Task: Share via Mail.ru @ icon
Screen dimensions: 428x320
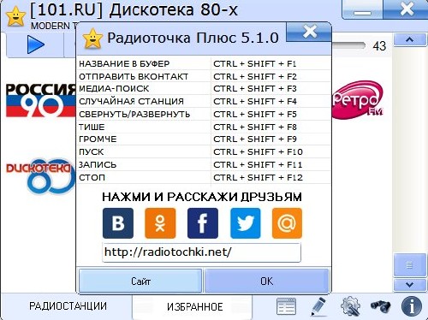Action: [287, 223]
